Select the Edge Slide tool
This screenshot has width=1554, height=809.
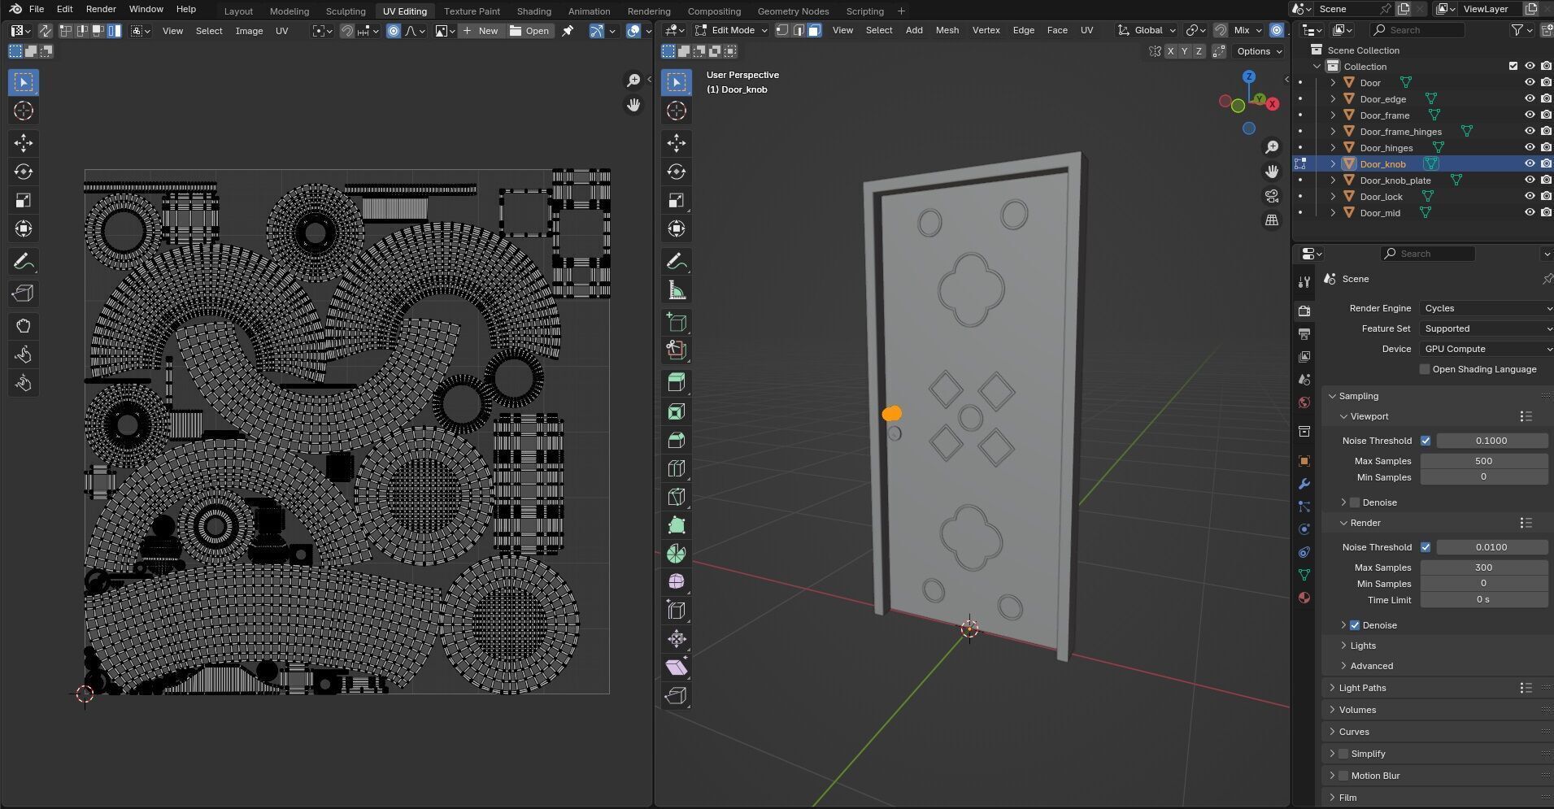(677, 611)
